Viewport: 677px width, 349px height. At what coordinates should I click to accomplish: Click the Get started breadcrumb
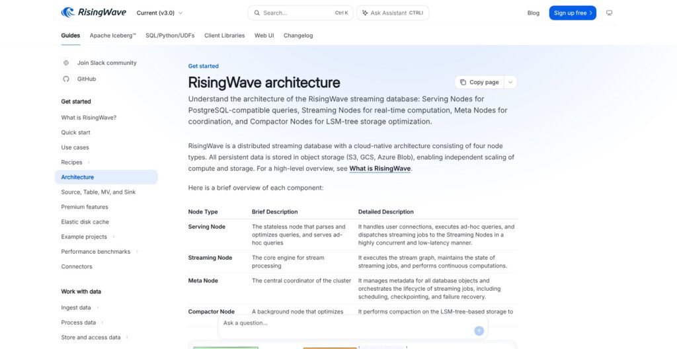click(204, 66)
